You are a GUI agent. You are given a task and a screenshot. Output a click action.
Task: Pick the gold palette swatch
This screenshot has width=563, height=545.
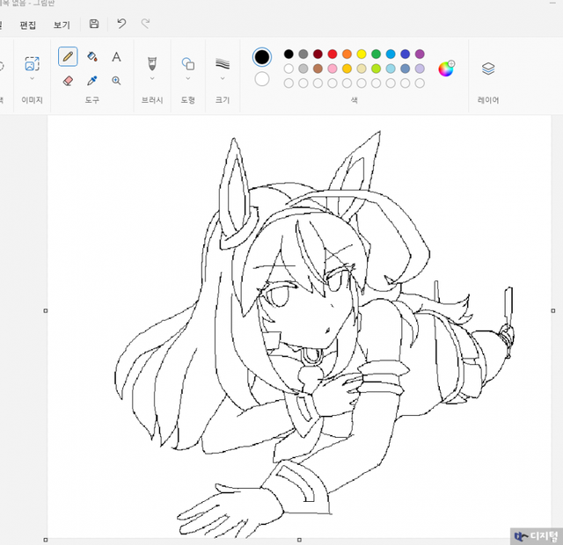tap(347, 69)
